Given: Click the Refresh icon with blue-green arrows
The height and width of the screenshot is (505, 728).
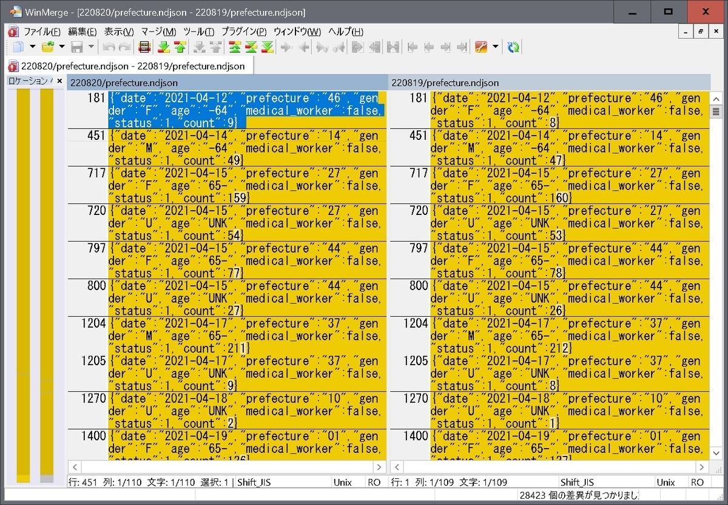Looking at the screenshot, I should [x=513, y=47].
